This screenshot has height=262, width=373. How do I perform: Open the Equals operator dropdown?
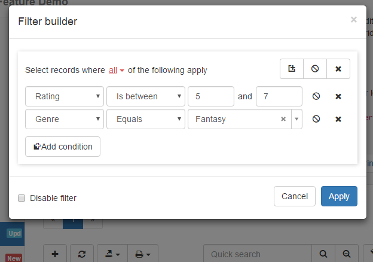click(x=146, y=119)
